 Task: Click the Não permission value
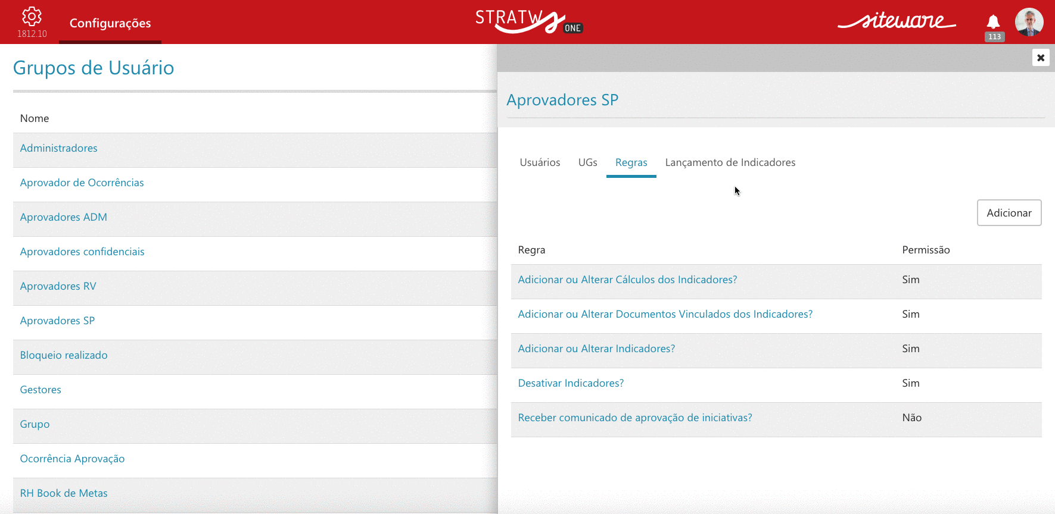point(911,418)
